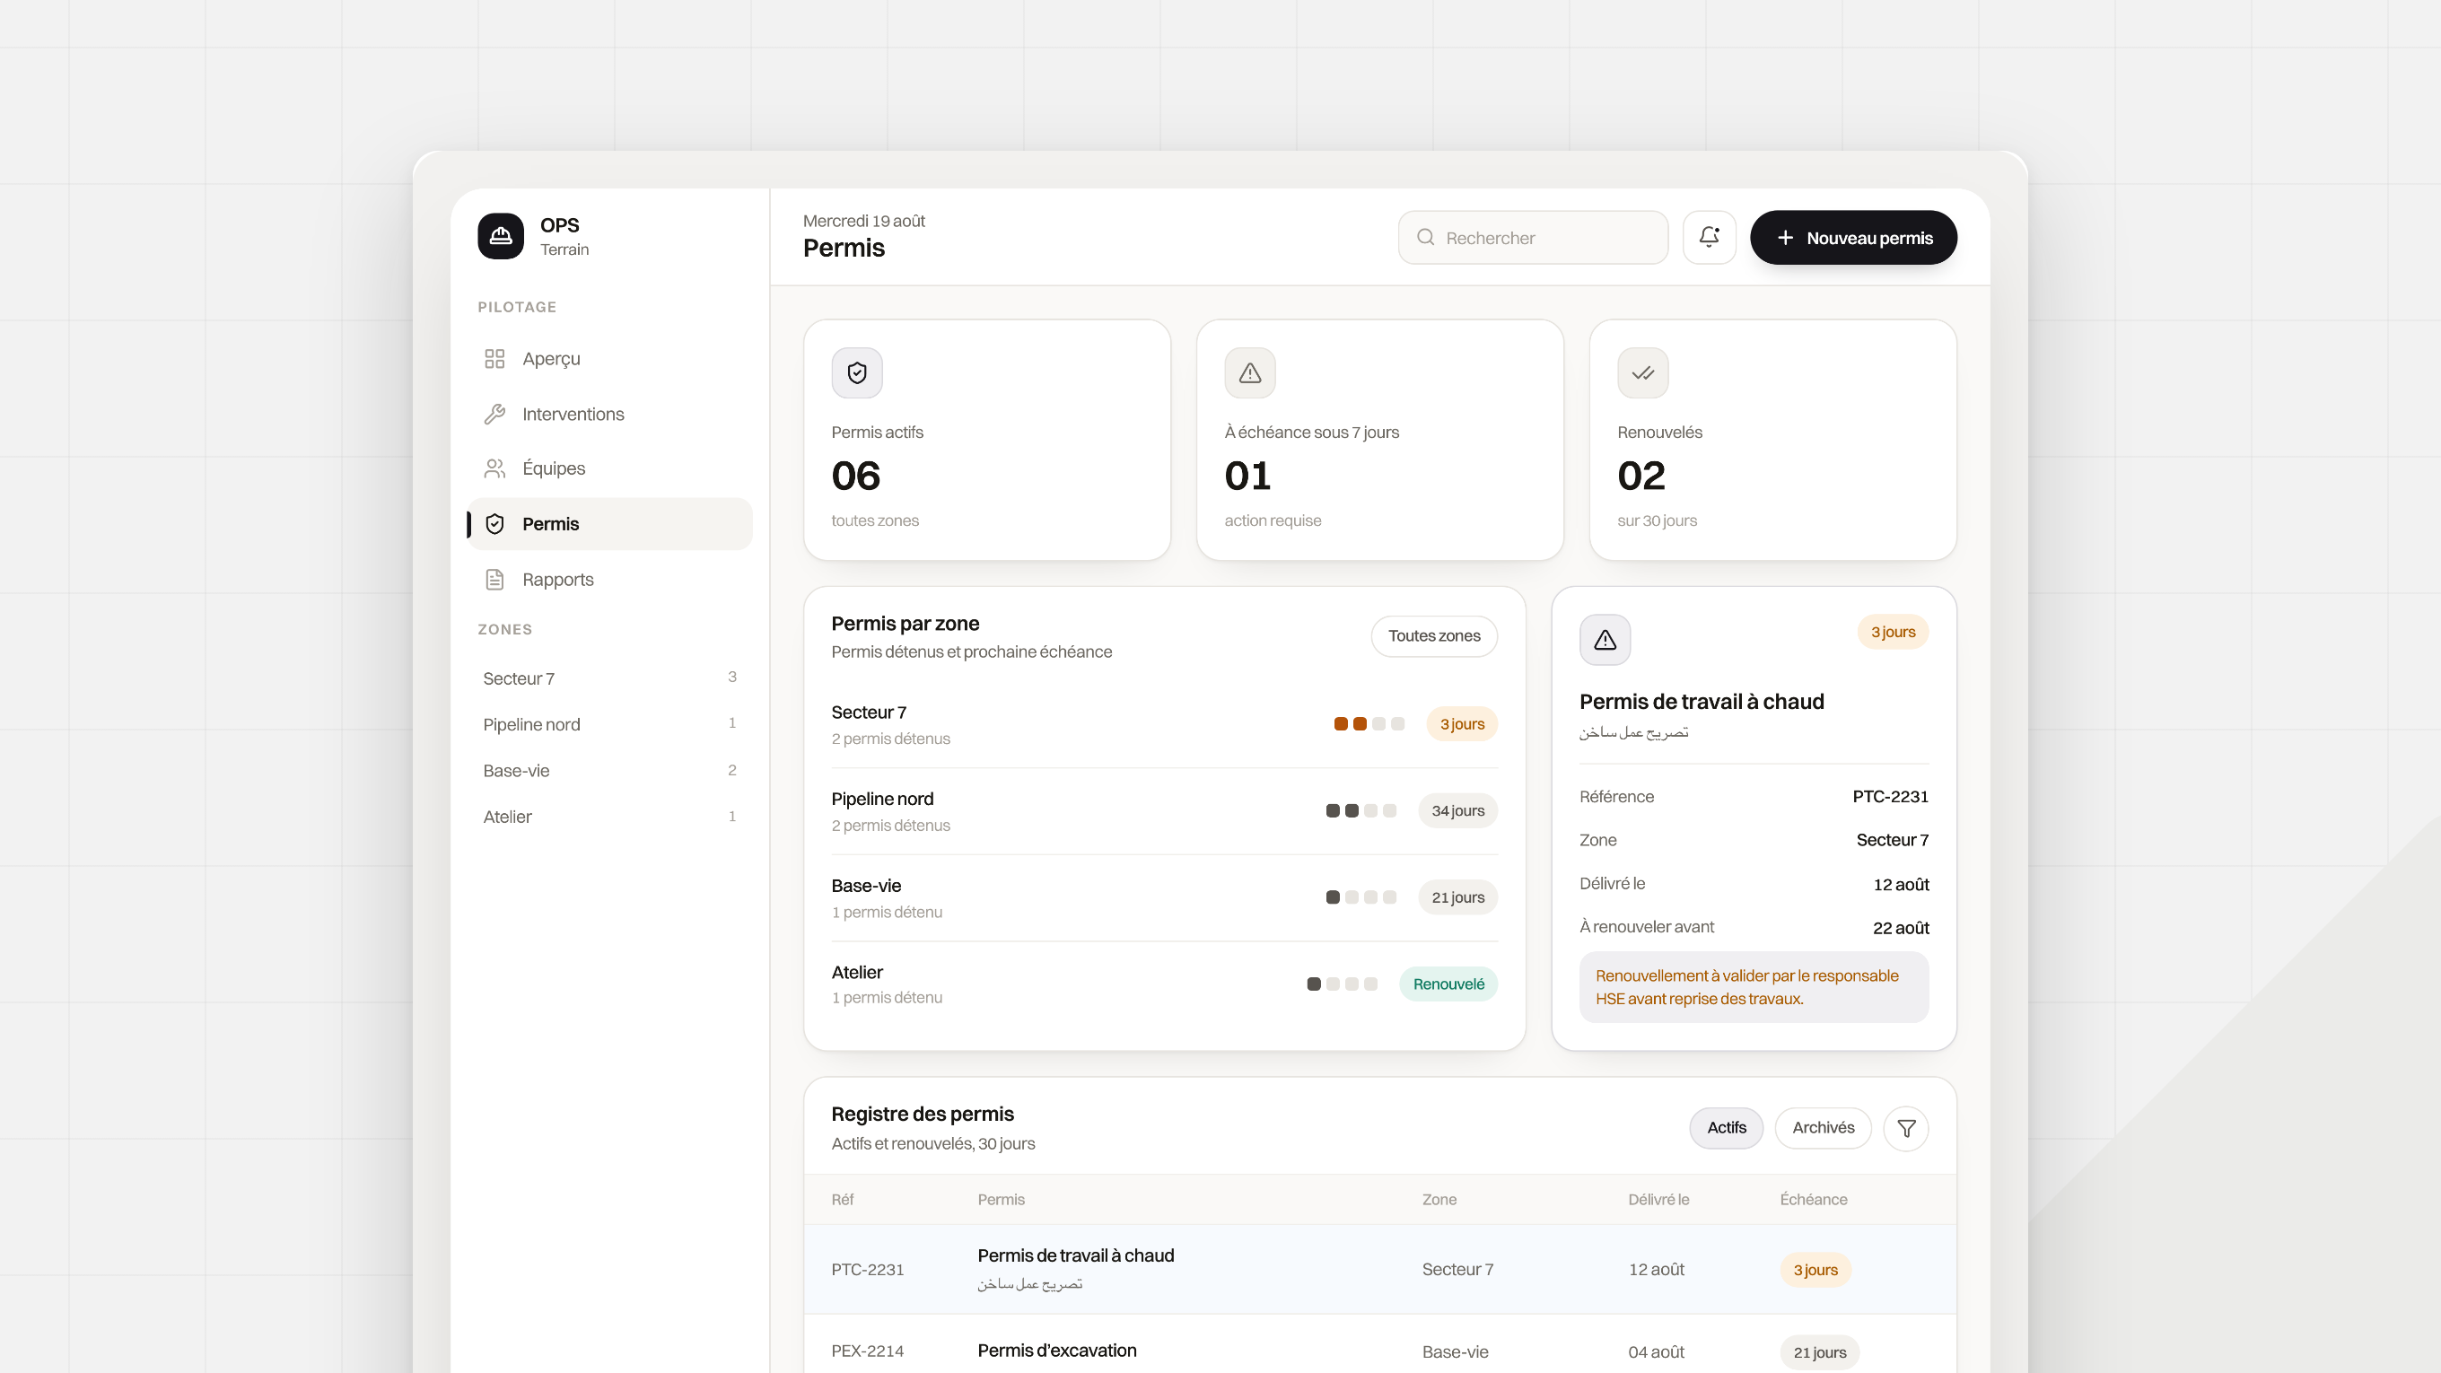Click the Zone column header in registre
Viewport: 2441px width, 1373px height.
click(x=1439, y=1200)
